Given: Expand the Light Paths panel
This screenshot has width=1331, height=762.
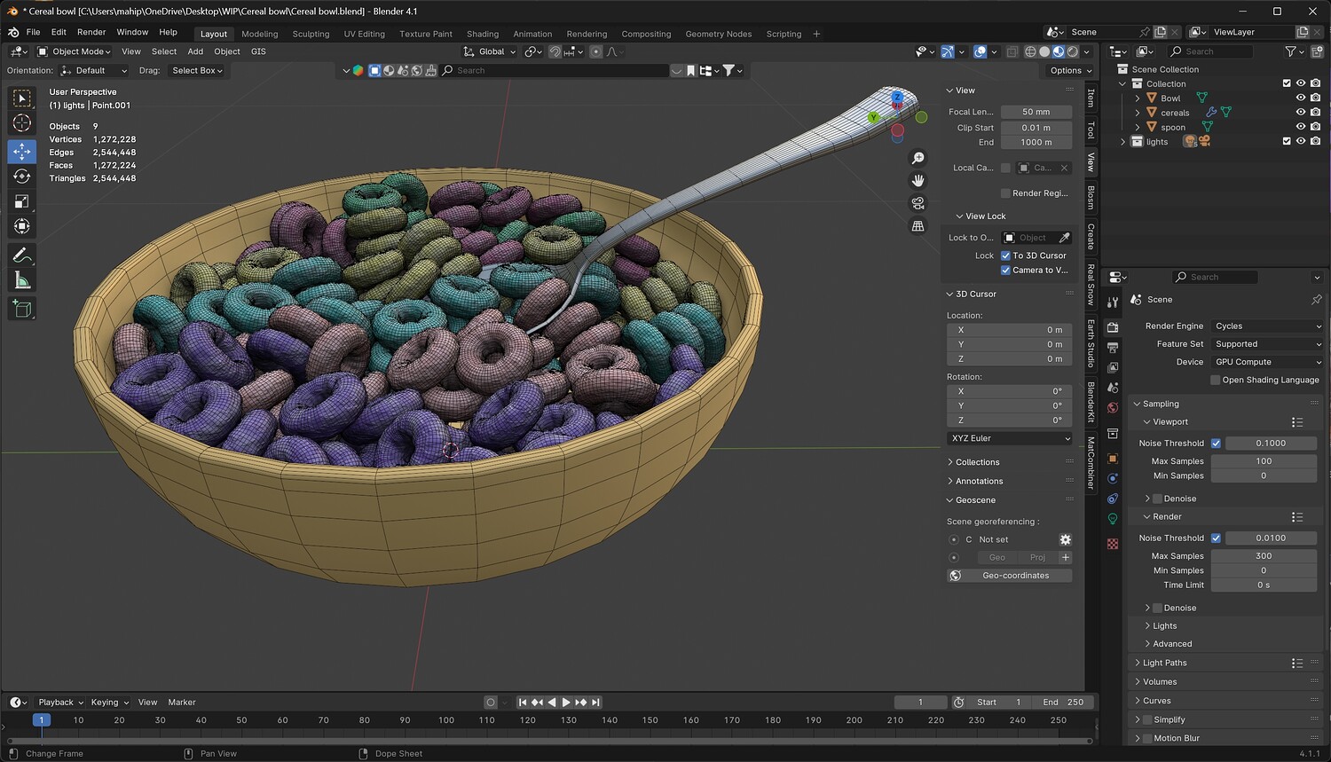Looking at the screenshot, I should point(1164,663).
